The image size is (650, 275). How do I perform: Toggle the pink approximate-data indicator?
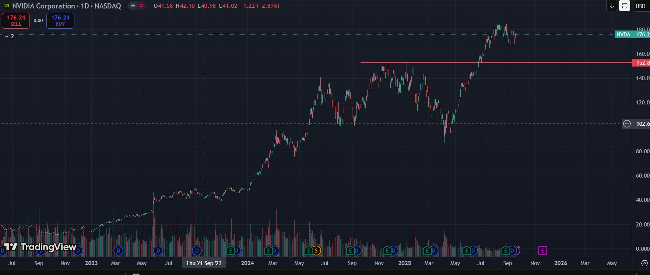point(141,6)
